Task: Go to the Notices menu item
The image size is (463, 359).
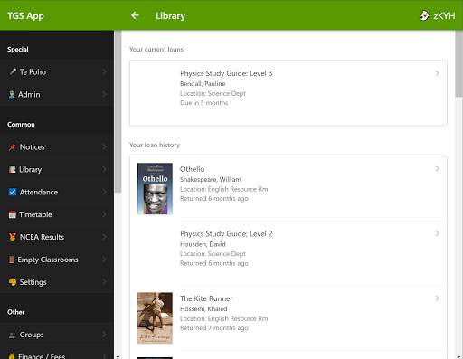Action: tap(57, 147)
